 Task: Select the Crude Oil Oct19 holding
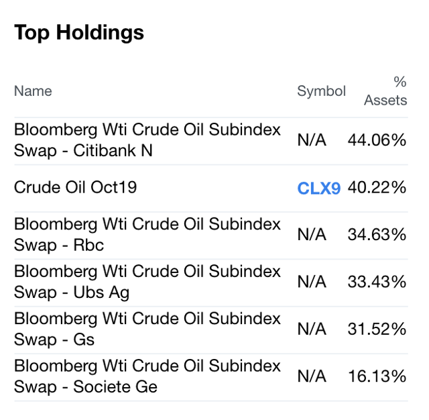click(76, 187)
